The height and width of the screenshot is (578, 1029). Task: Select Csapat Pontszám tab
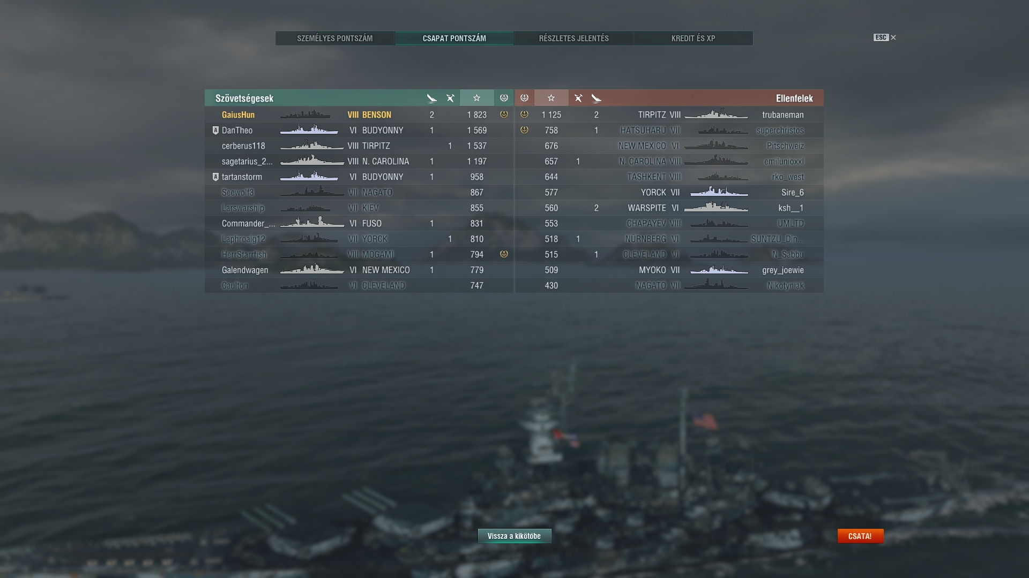(454, 38)
